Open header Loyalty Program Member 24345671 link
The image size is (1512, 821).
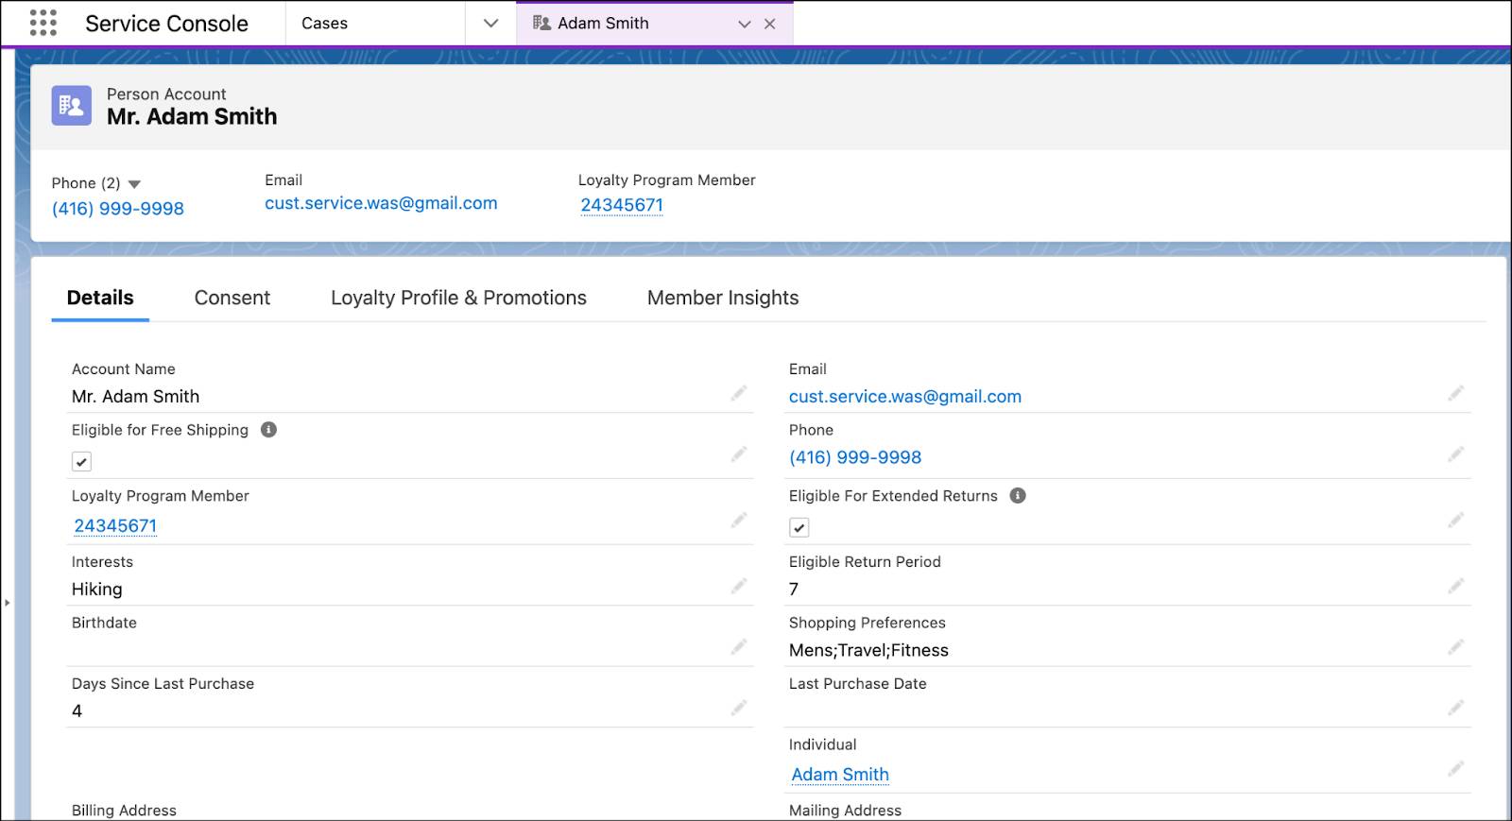click(622, 205)
